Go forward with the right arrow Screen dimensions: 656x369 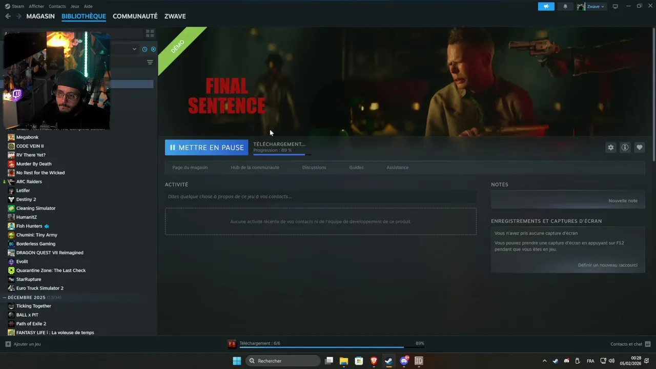(19, 16)
